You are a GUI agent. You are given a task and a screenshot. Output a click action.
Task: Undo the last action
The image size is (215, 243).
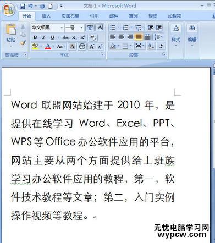(30, 7)
